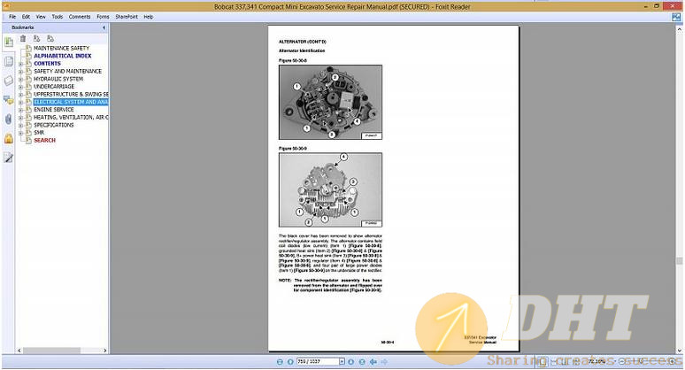
Task: Open the View menu
Action: (x=41, y=17)
